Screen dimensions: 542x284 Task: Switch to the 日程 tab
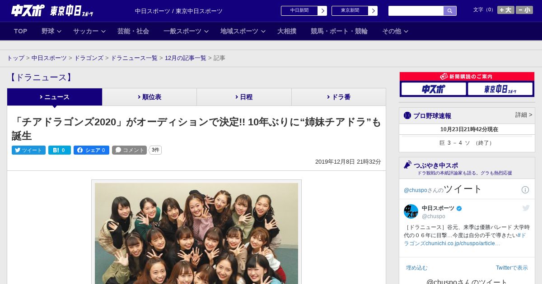(244, 97)
